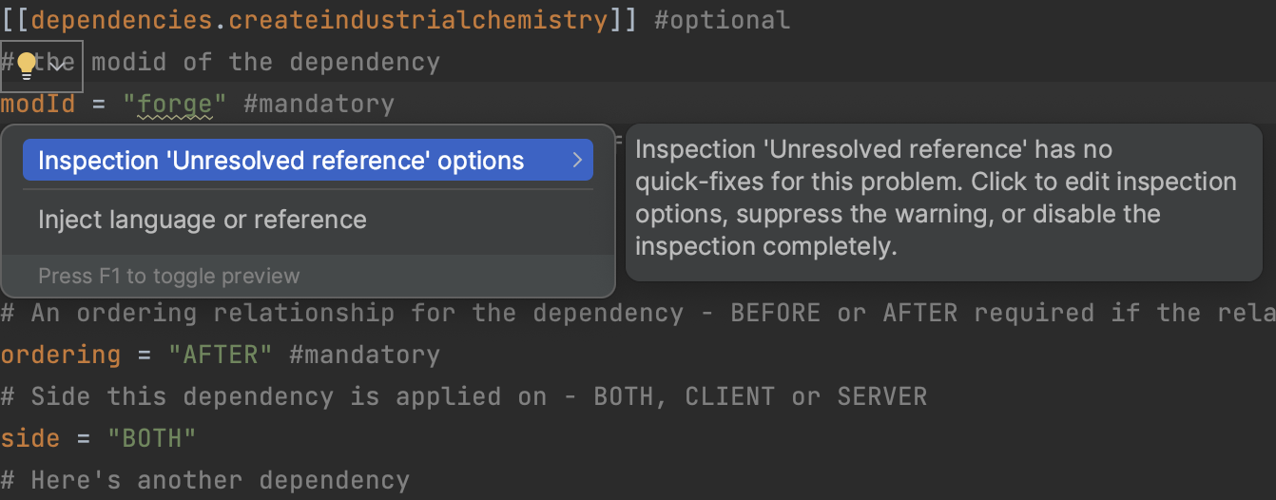Screen dimensions: 1276x500
Task: Place cursor in the "BOTH" string value
Action: pyautogui.click(x=152, y=438)
